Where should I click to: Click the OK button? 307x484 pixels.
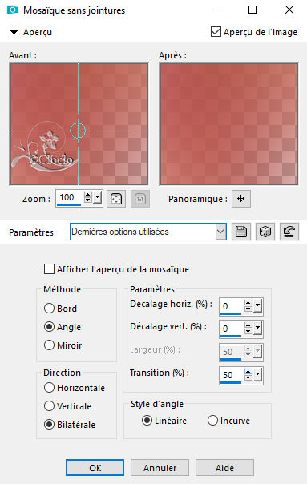pos(95,468)
